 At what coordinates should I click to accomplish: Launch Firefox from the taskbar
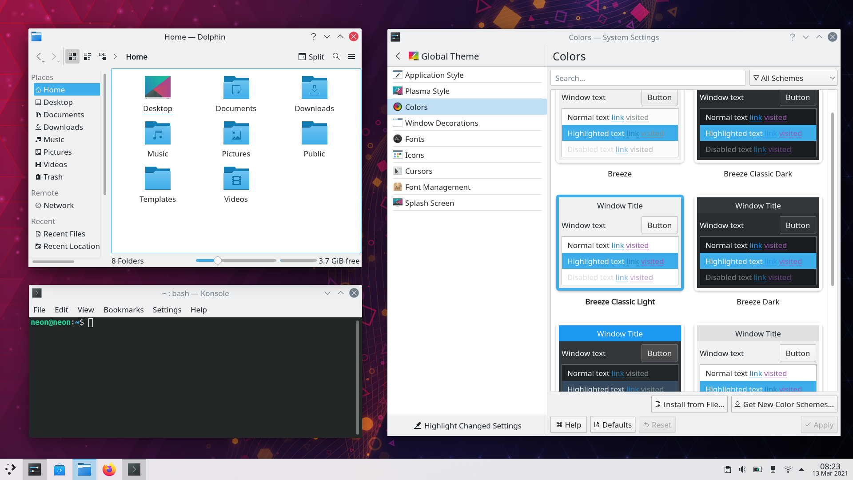point(109,469)
